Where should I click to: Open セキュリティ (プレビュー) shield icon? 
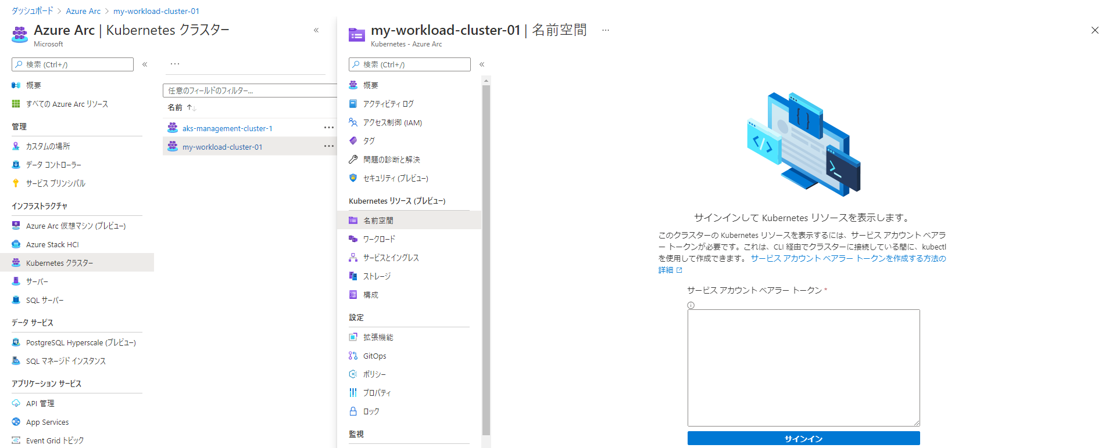pos(353,178)
